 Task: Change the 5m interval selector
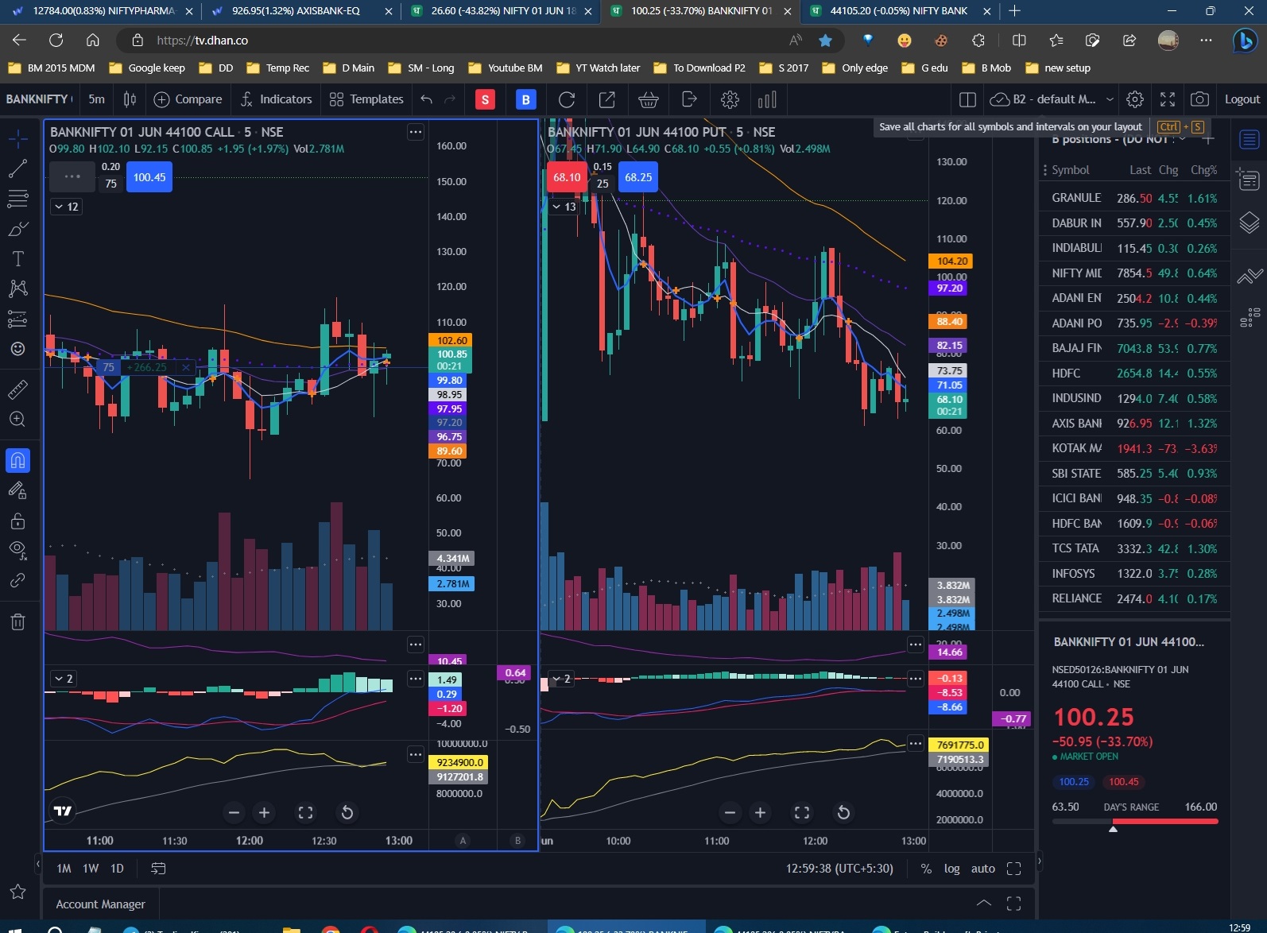point(96,99)
